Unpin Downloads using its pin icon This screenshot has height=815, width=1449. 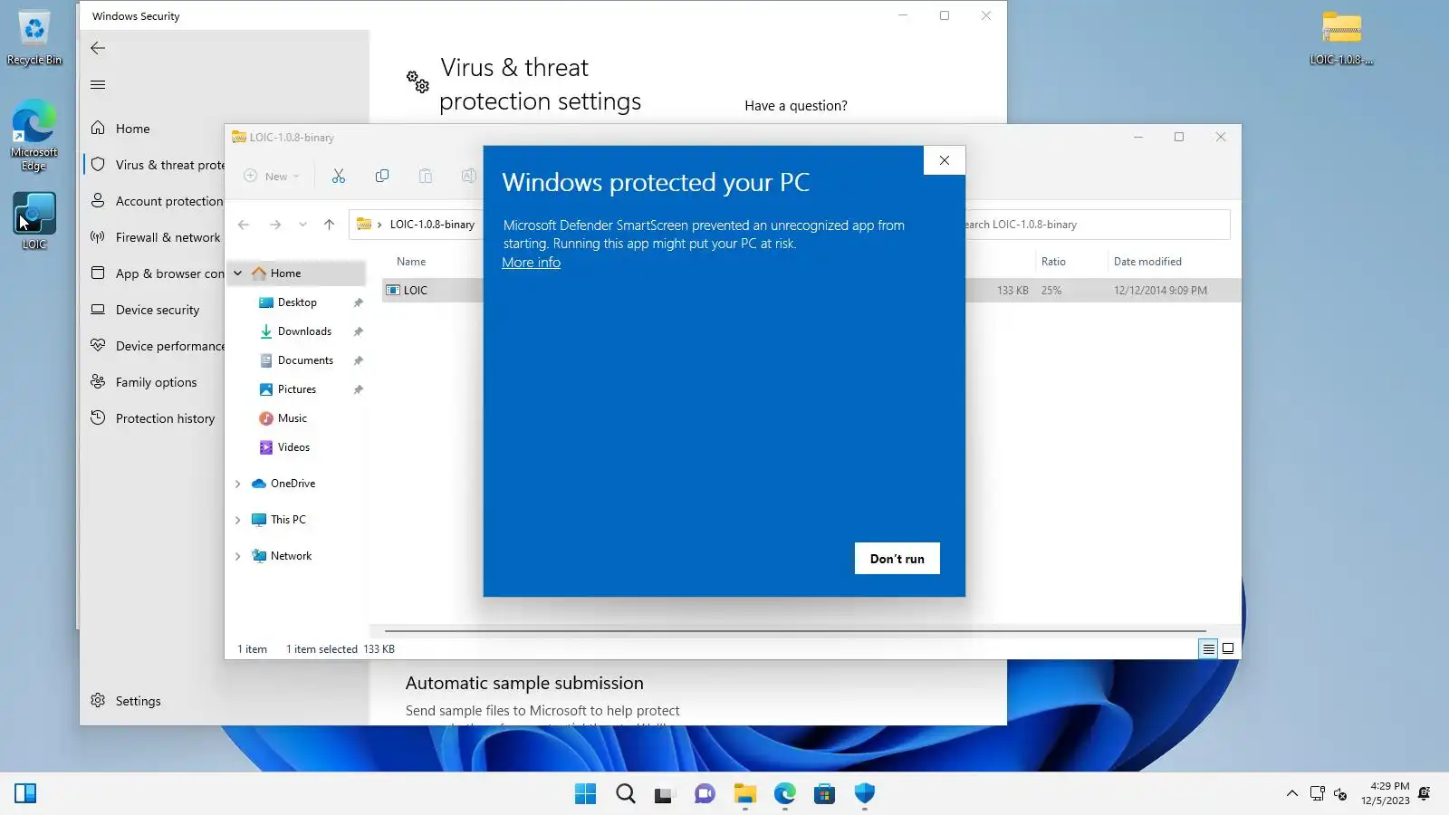point(359,331)
